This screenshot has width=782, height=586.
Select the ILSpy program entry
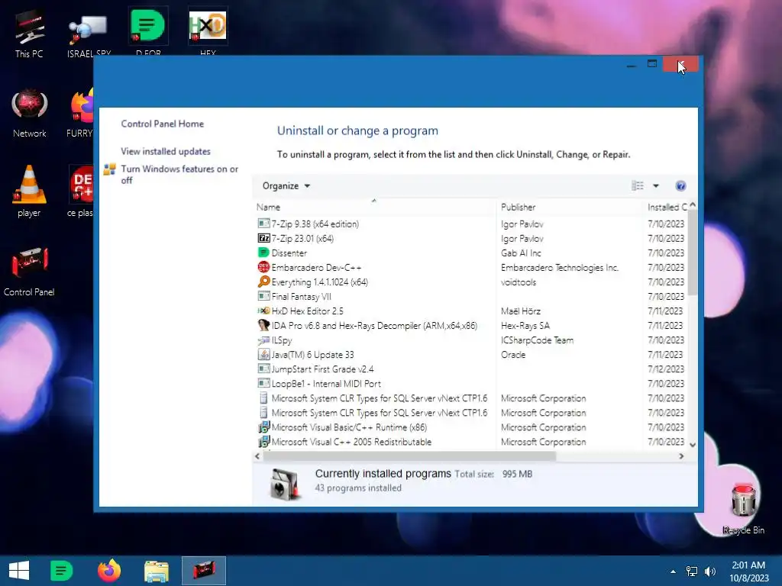(x=471, y=340)
